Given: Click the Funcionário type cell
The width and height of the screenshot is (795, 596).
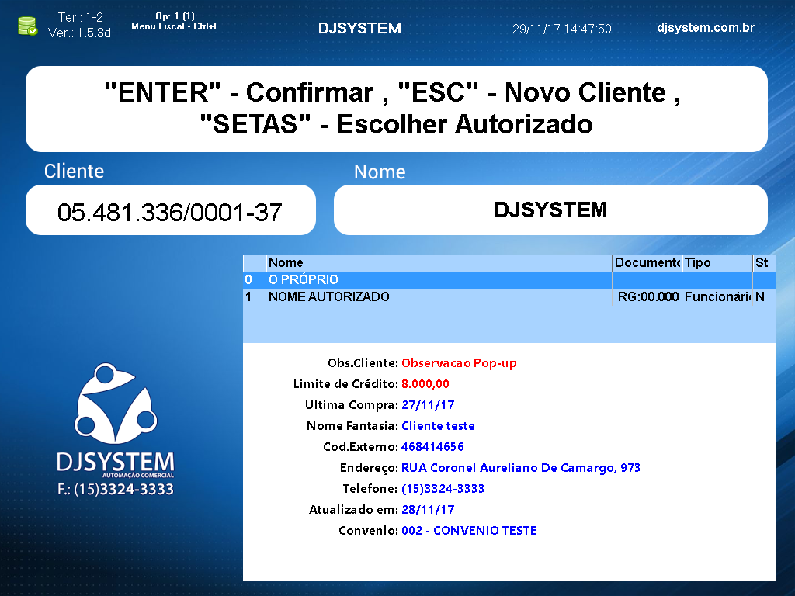Looking at the screenshot, I should point(717,296).
